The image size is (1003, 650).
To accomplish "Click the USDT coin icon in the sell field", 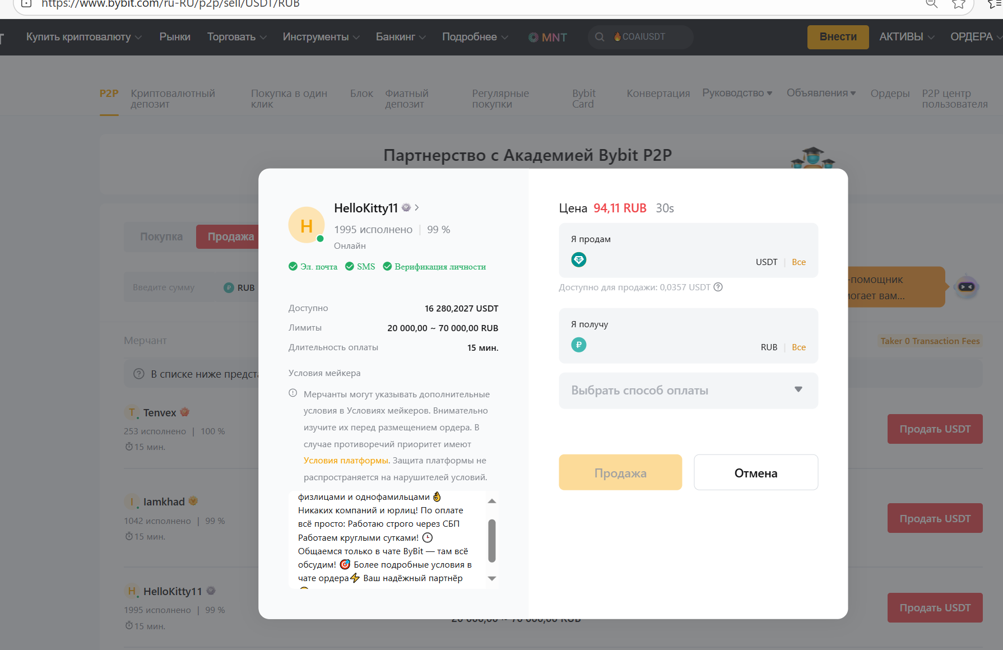I will click(x=579, y=260).
